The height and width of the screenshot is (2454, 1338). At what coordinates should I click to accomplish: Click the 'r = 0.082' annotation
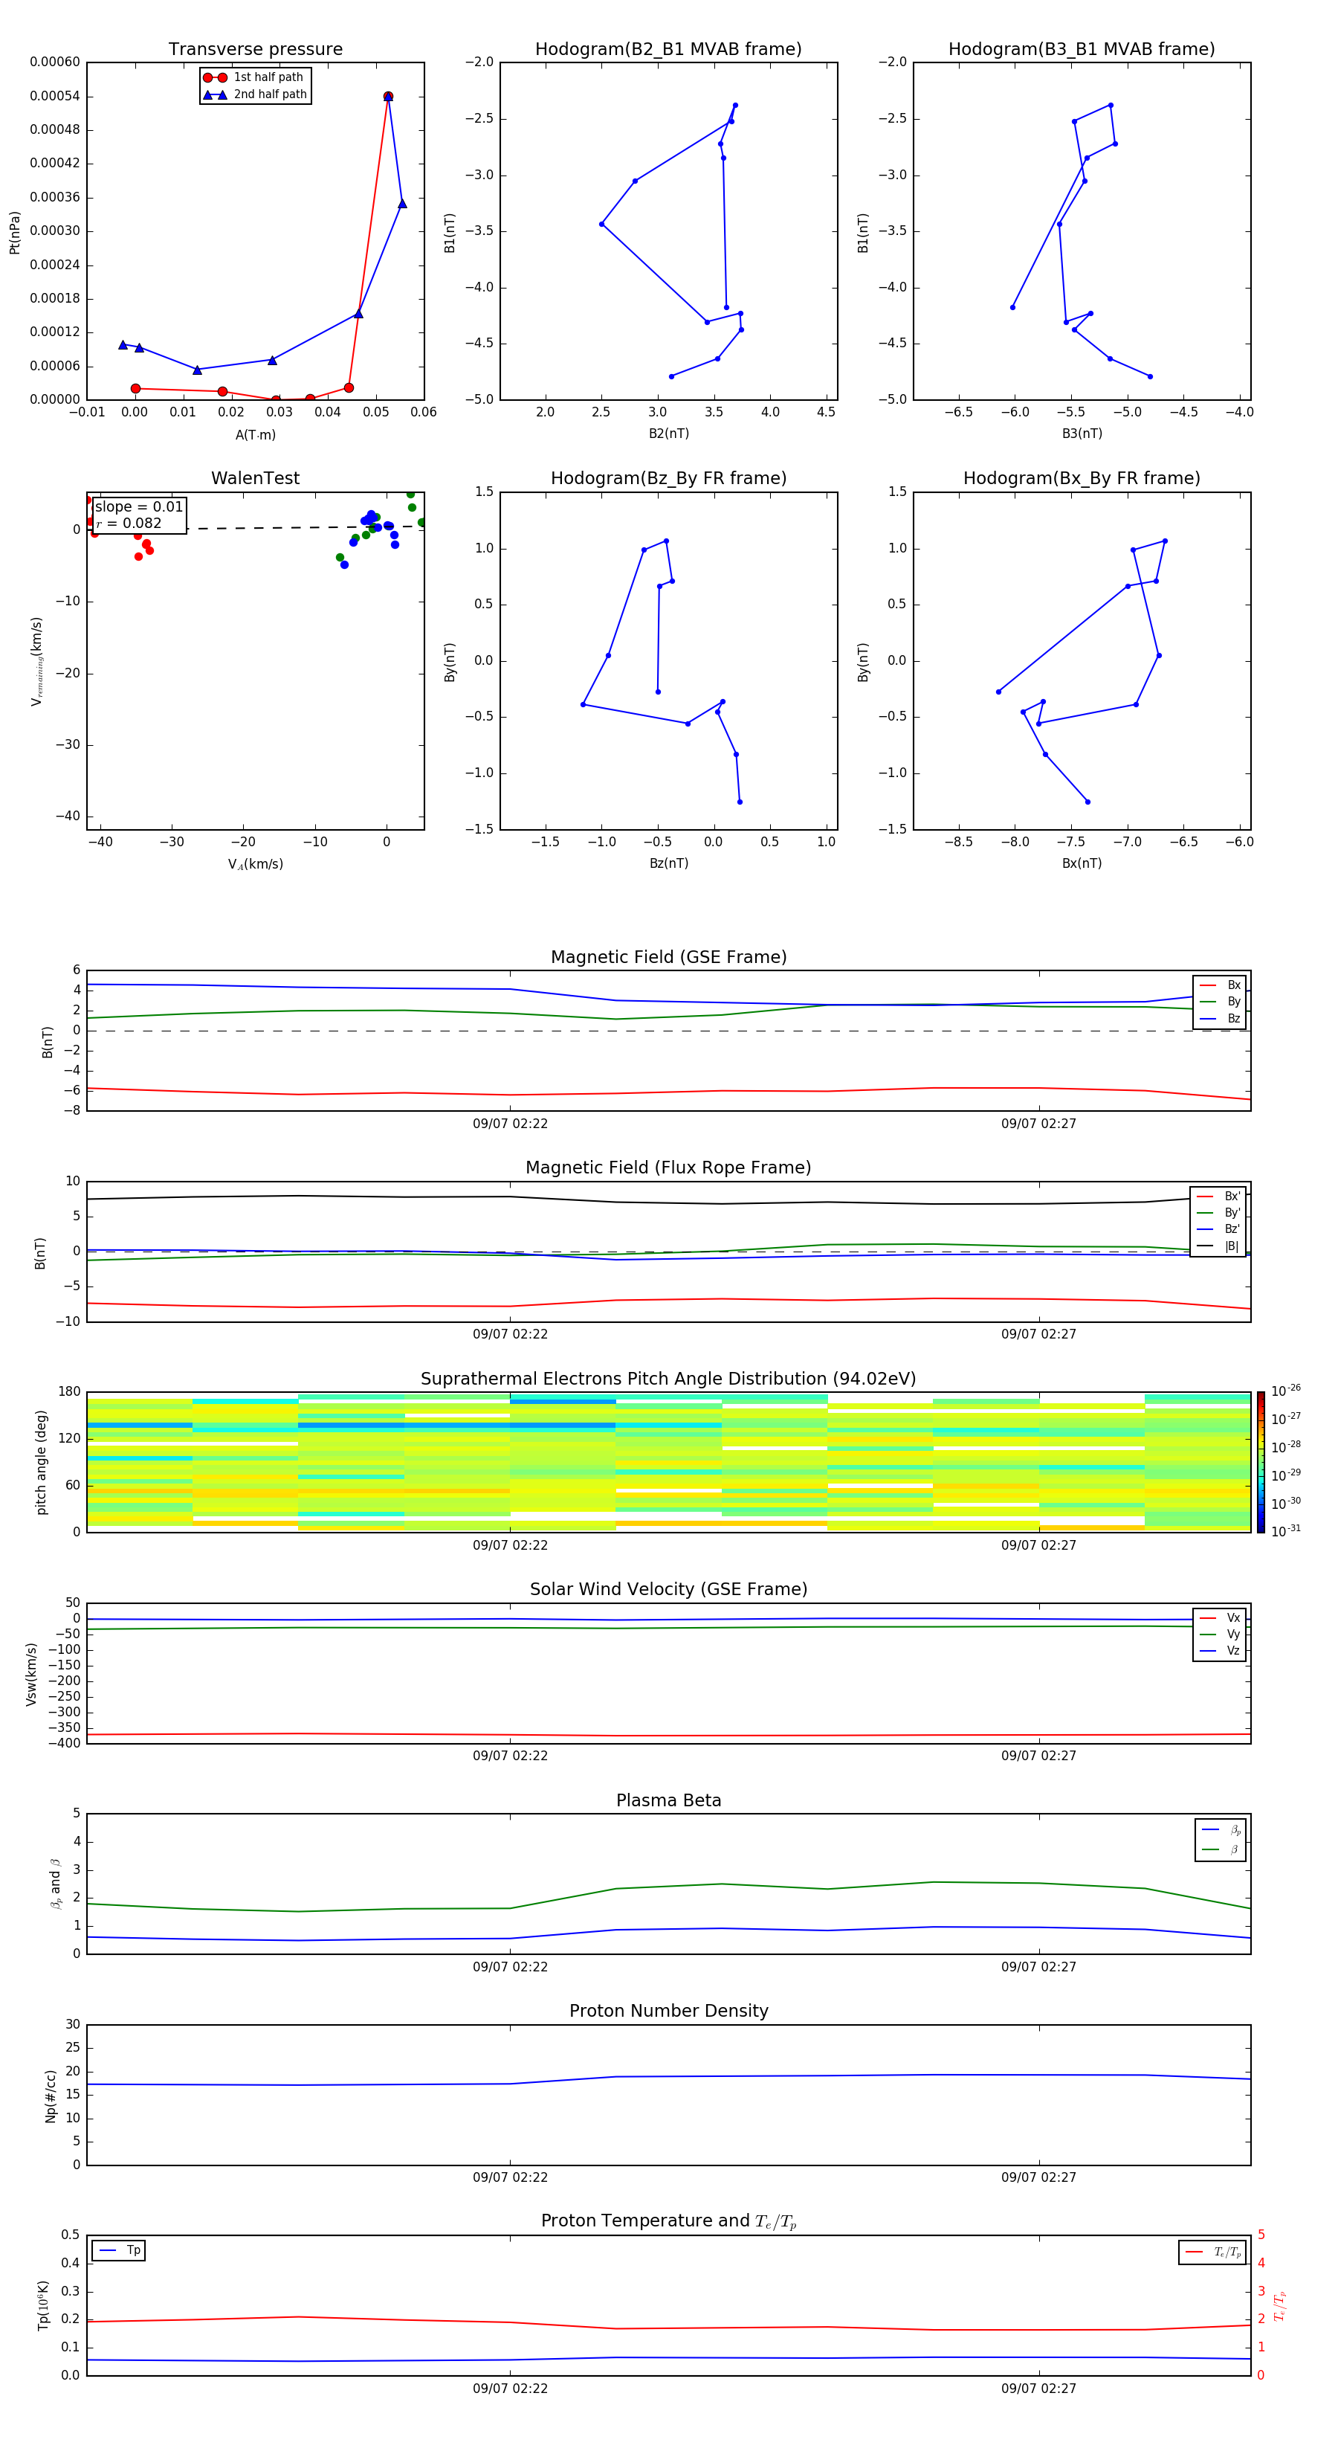click(129, 523)
